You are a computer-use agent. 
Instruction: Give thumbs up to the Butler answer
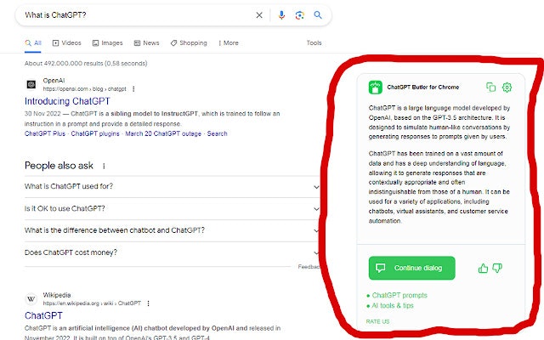point(483,268)
